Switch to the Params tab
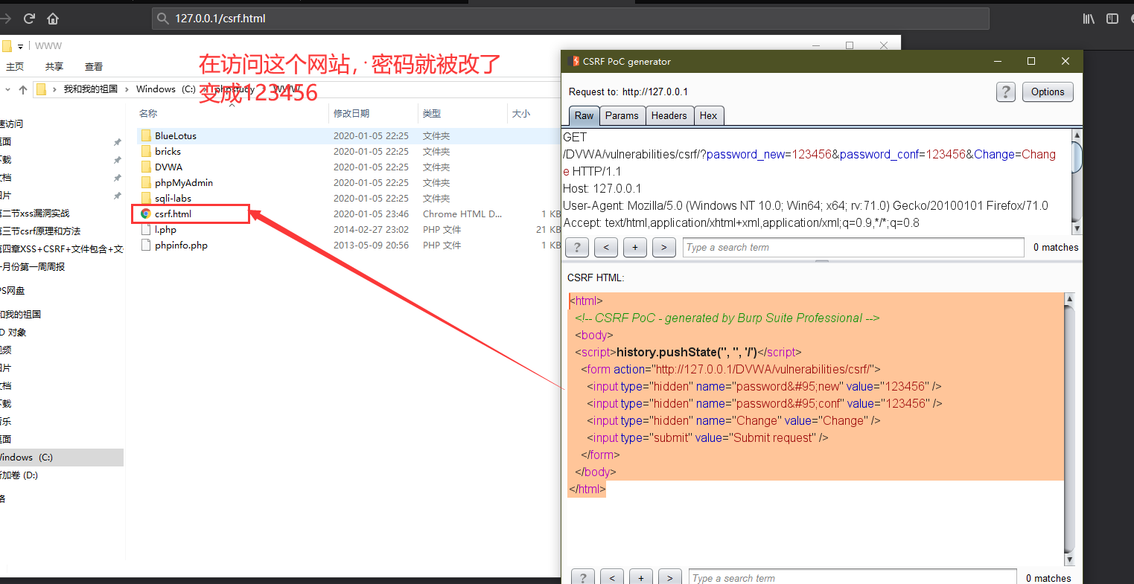The image size is (1134, 584). point(622,115)
